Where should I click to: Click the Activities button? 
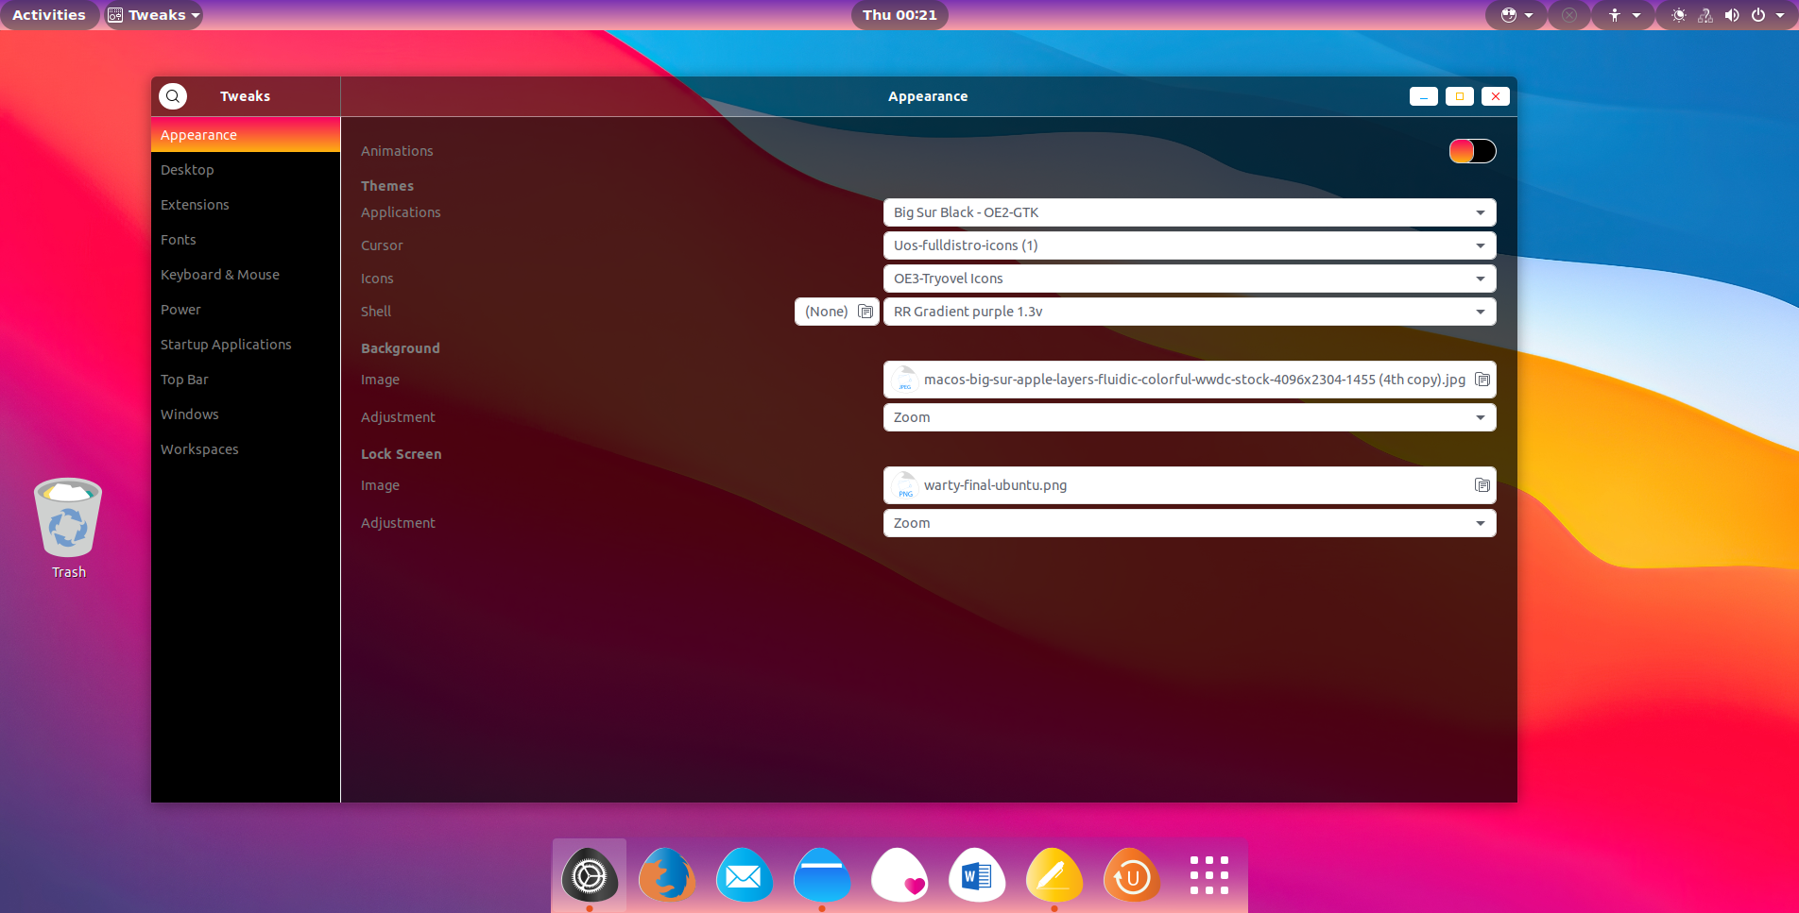tap(49, 15)
